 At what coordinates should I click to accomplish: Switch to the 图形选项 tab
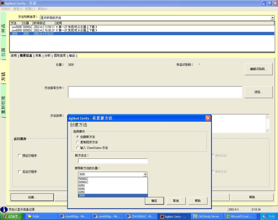[x=60, y=56]
